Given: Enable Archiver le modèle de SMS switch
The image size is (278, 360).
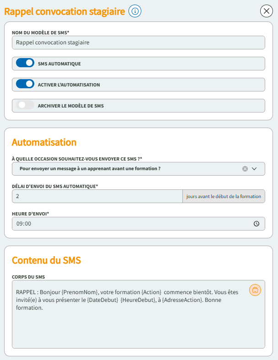Looking at the screenshot, I should (25, 105).
